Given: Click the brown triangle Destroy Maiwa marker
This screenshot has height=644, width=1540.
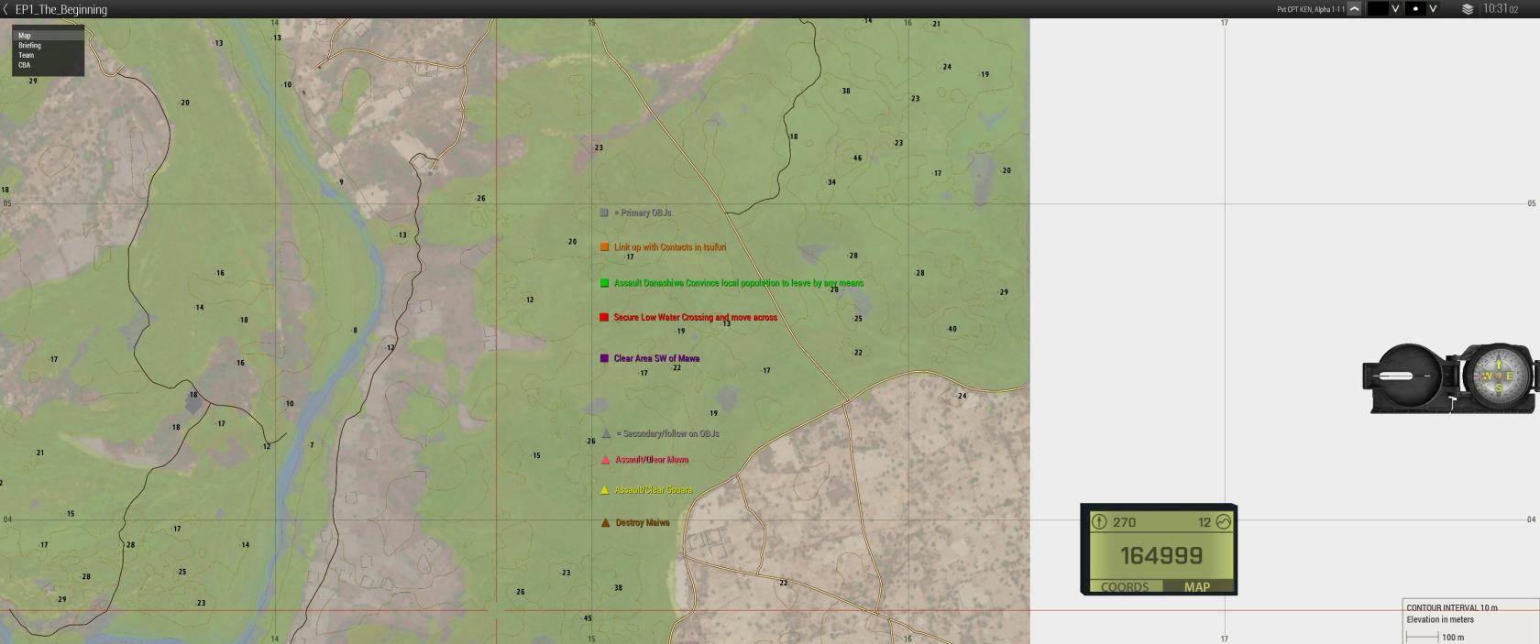Looking at the screenshot, I should coord(605,523).
